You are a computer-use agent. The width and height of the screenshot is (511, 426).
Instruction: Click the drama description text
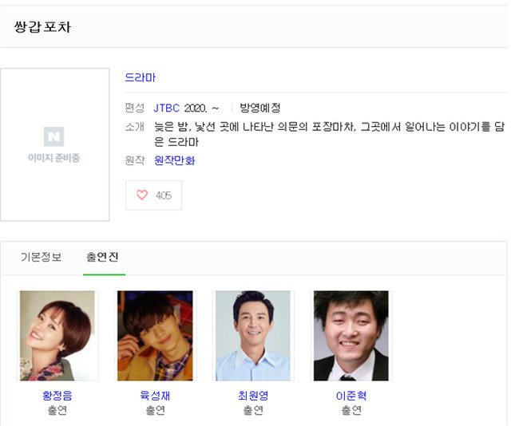pyautogui.click(x=329, y=134)
